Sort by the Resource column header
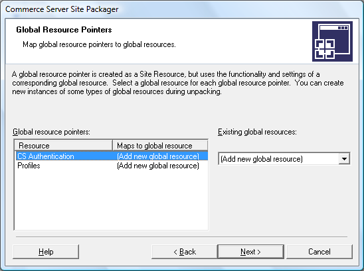This screenshot has width=364, height=271. (64, 146)
